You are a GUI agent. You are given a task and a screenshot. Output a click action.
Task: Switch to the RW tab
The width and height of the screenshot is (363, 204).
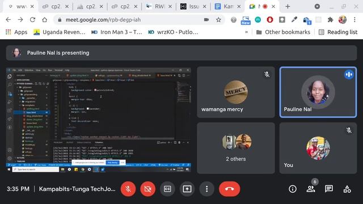point(159,7)
